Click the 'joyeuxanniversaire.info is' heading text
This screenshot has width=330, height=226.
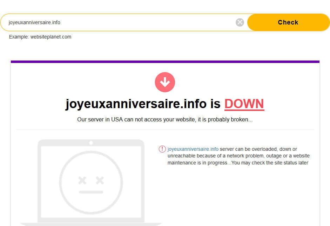pyautogui.click(x=143, y=104)
